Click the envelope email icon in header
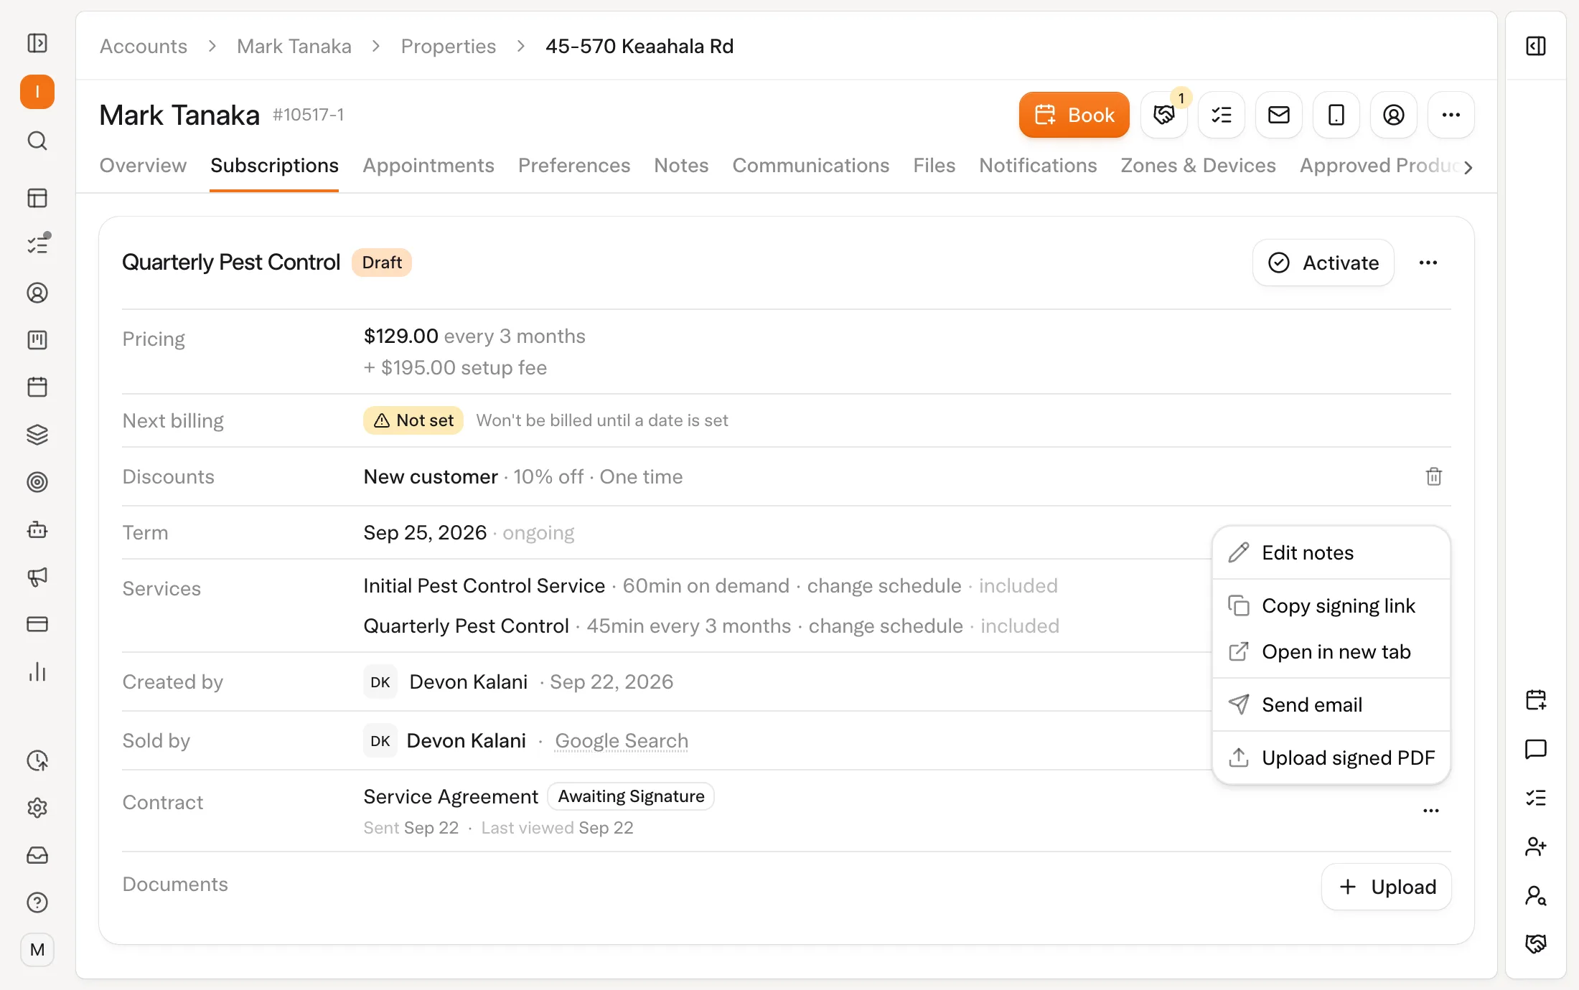The width and height of the screenshot is (1579, 990). click(x=1279, y=115)
